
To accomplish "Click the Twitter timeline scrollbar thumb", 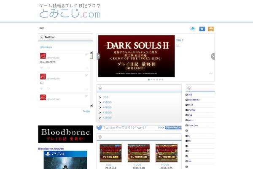I will (92, 57).
